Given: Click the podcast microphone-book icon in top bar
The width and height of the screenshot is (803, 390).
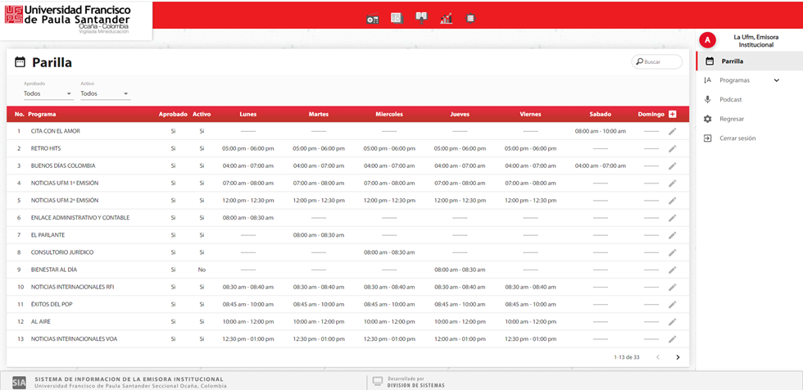Looking at the screenshot, I should coord(421,17).
